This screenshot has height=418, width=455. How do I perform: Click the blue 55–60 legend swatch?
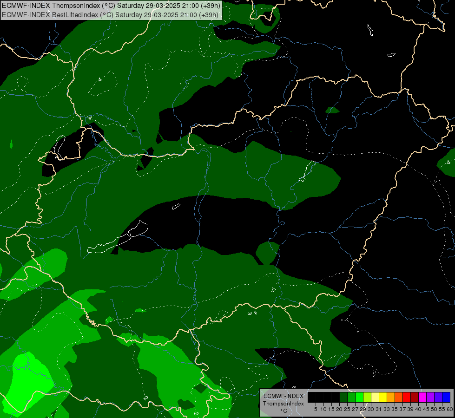click(x=446, y=397)
